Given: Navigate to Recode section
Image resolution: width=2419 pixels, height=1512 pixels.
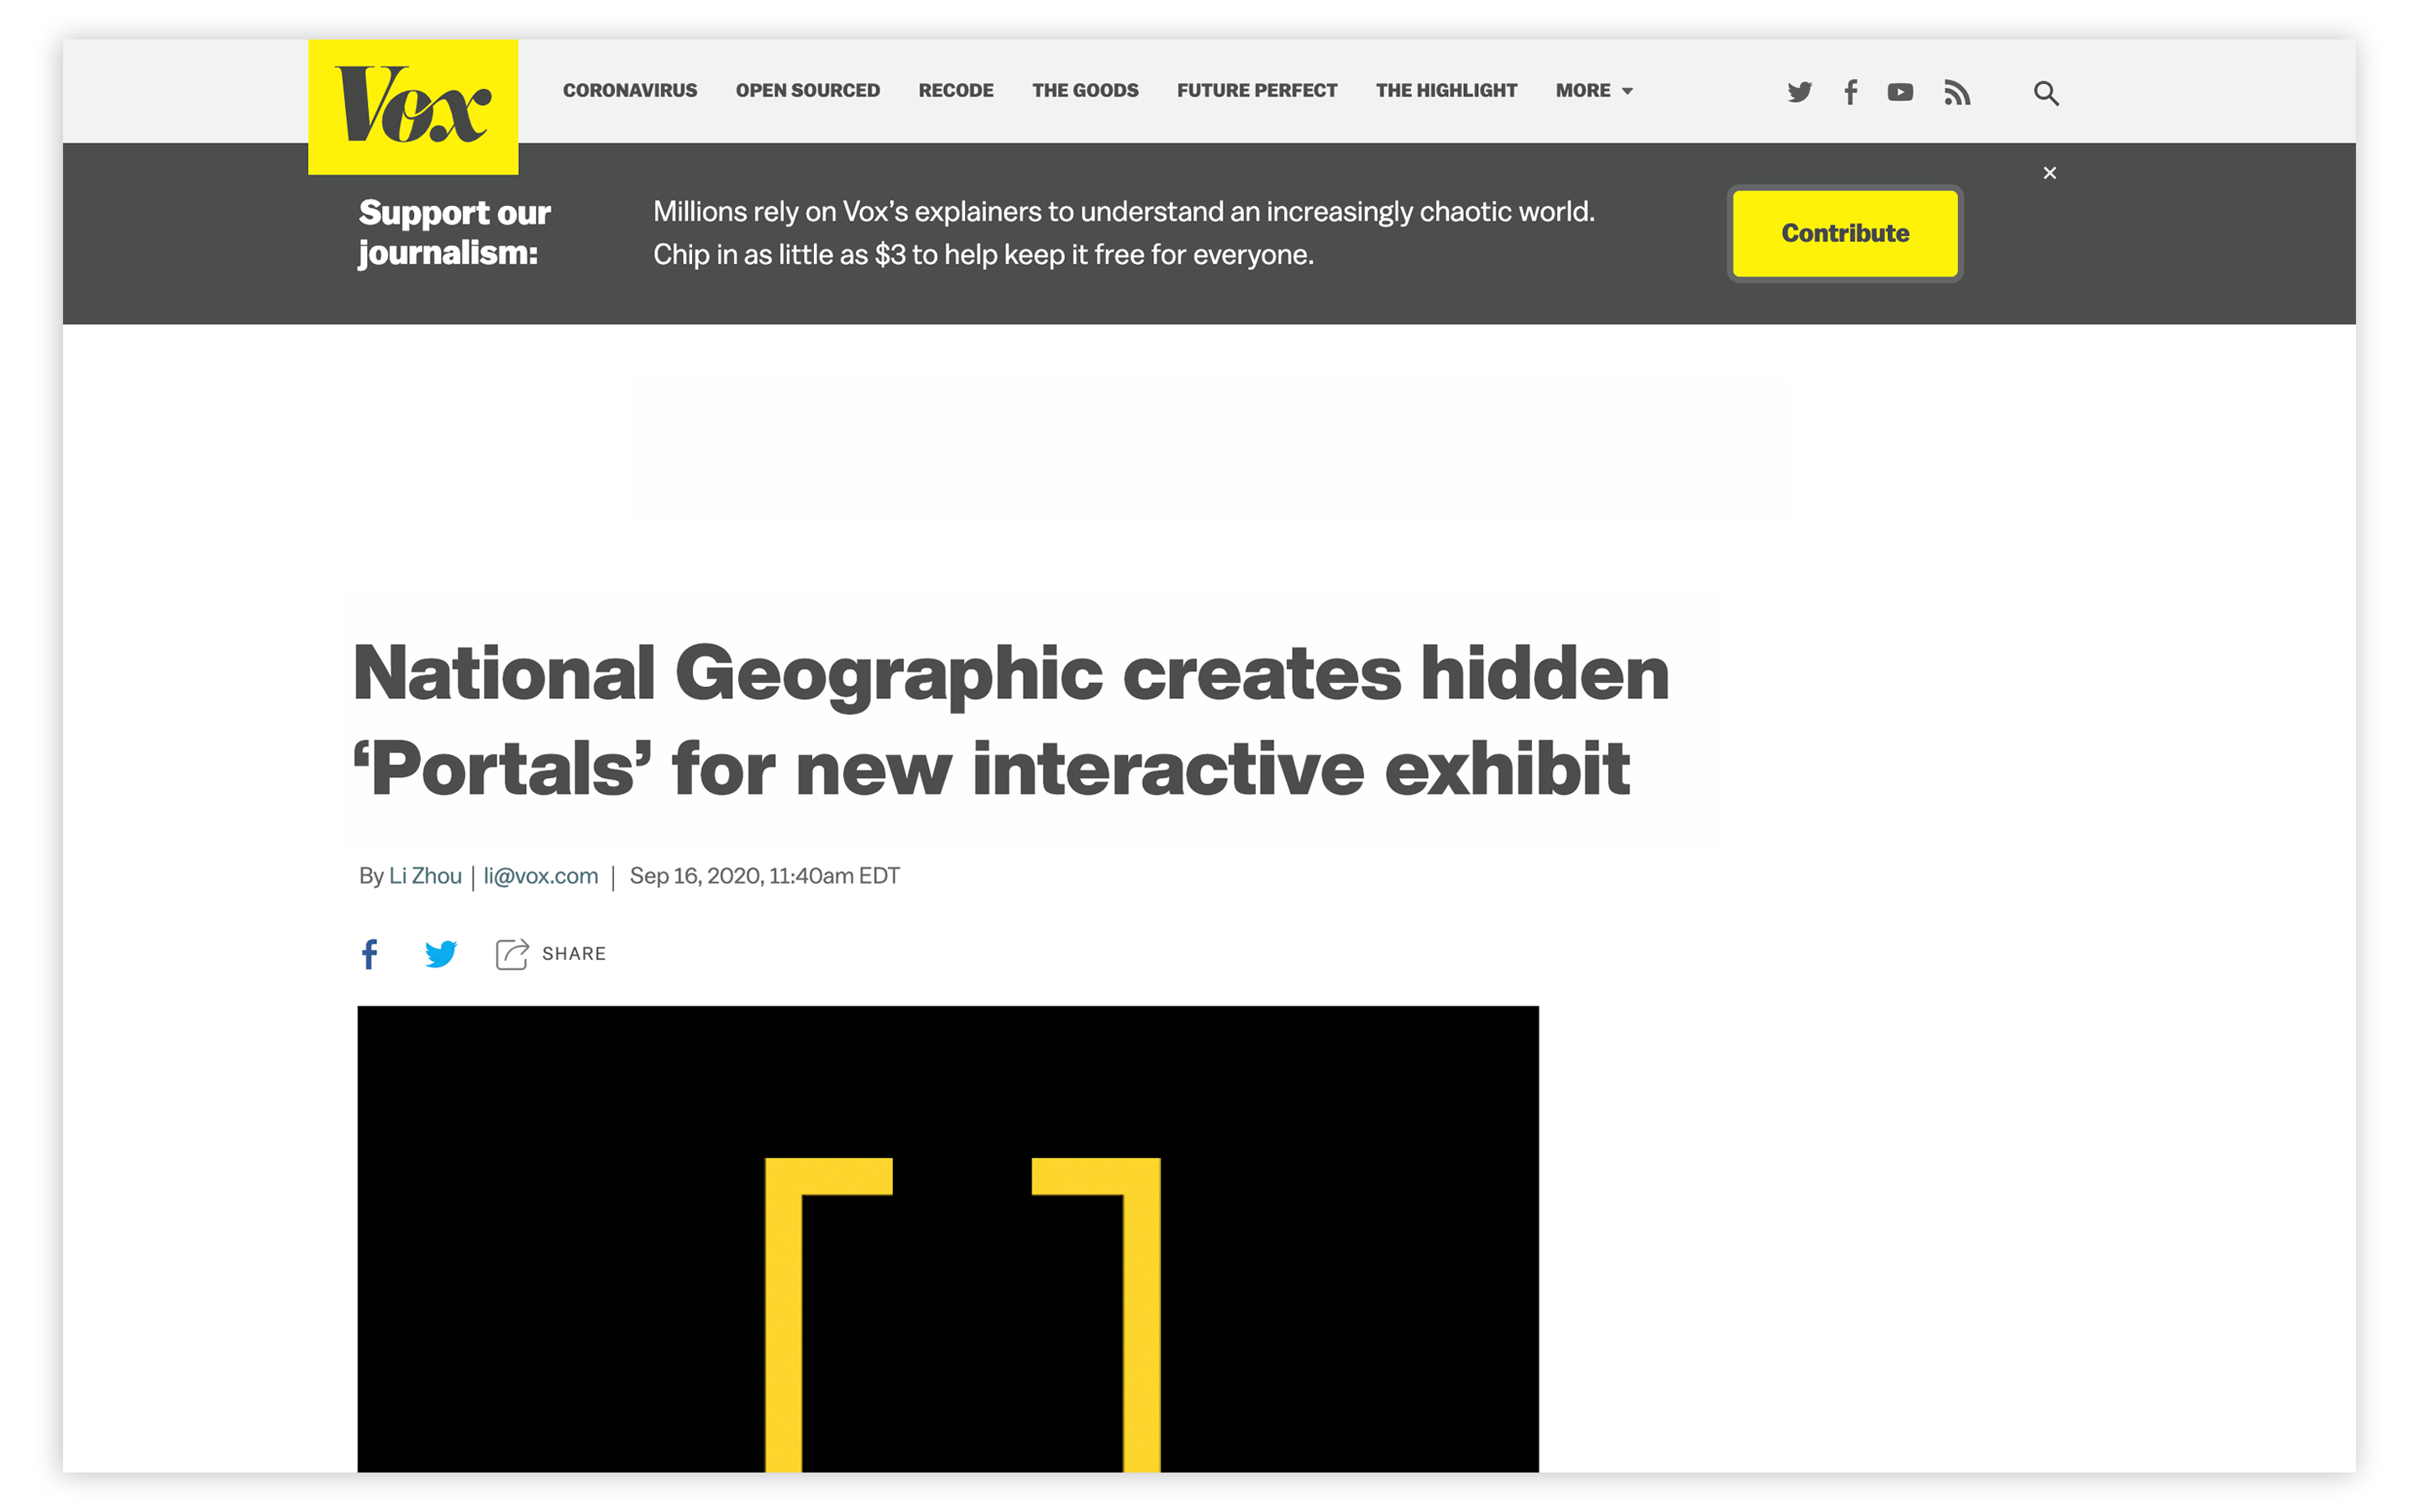Looking at the screenshot, I should (x=956, y=90).
